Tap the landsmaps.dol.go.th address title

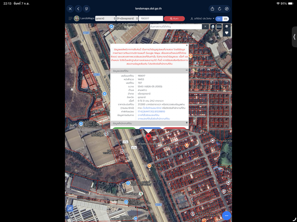click(148, 8)
